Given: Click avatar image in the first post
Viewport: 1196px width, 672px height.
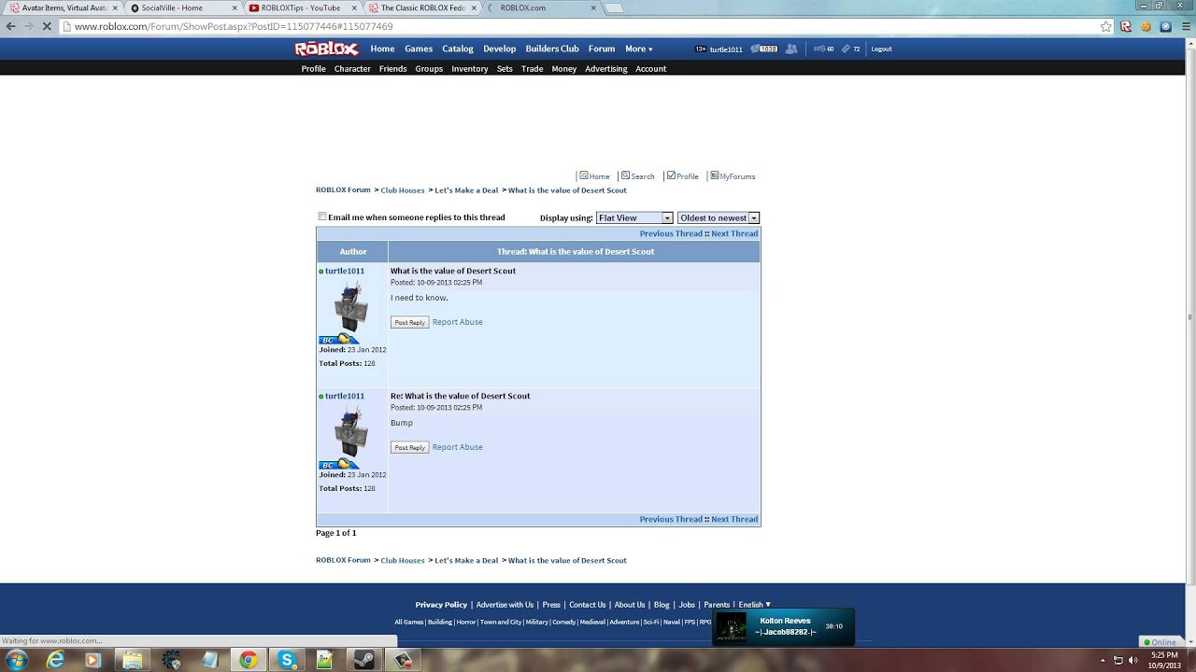Looking at the screenshot, I should [351, 307].
